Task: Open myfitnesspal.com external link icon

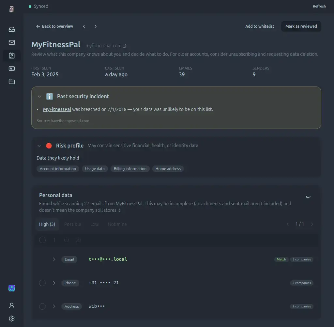Action: pos(125,46)
